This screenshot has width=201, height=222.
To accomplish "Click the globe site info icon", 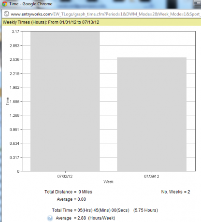I will click(6, 14).
